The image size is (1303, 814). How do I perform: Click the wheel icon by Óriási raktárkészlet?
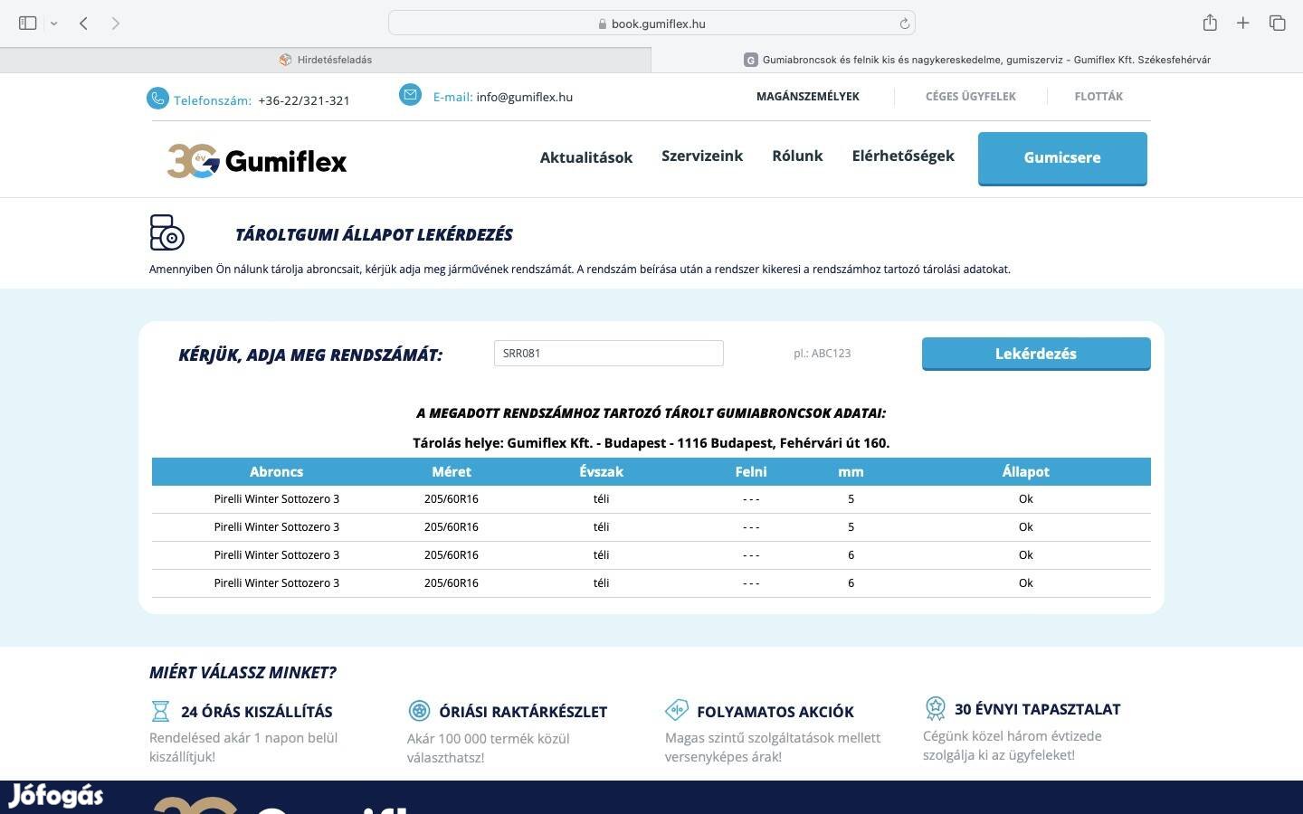pos(418,710)
